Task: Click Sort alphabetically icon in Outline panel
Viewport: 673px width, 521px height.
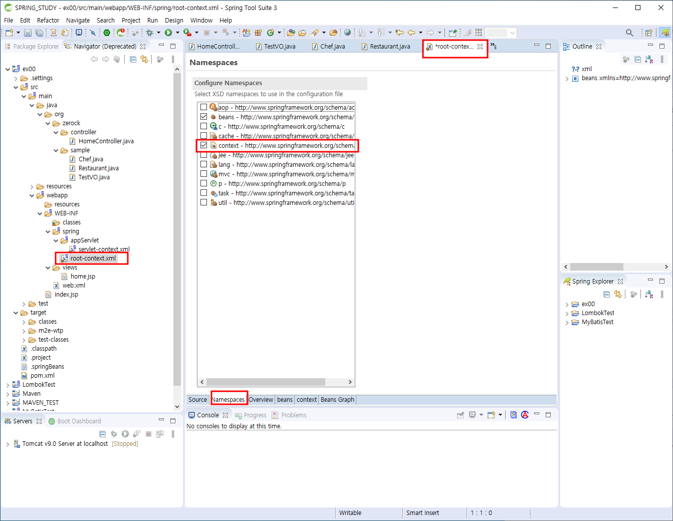Action: tap(649, 59)
